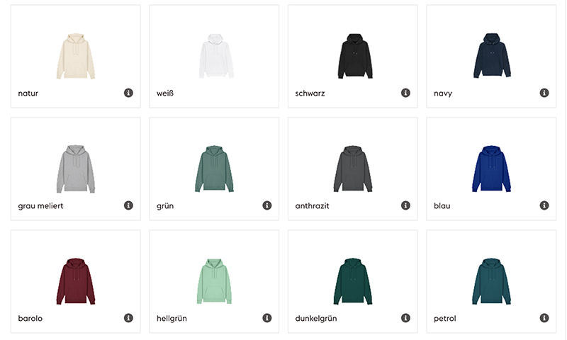Open hellgrün info icon
Image resolution: width=567 pixels, height=340 pixels.
pos(267,318)
